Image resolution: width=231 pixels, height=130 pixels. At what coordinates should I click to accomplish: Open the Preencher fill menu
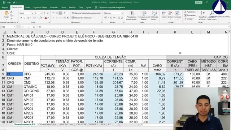[190, 15]
